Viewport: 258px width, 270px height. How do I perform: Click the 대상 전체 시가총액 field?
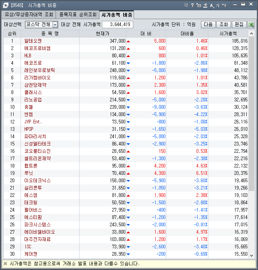[x=117, y=25]
